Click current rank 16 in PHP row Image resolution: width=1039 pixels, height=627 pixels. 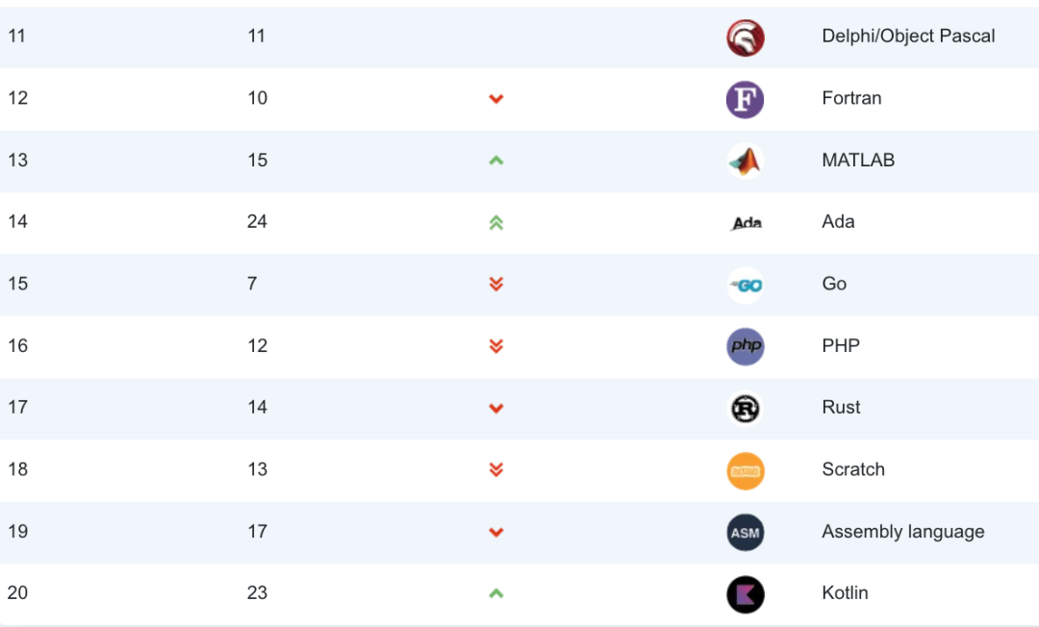[18, 346]
